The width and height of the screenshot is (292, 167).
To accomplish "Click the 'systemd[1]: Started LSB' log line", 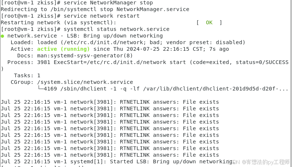I will pyautogui.click(x=117, y=161).
